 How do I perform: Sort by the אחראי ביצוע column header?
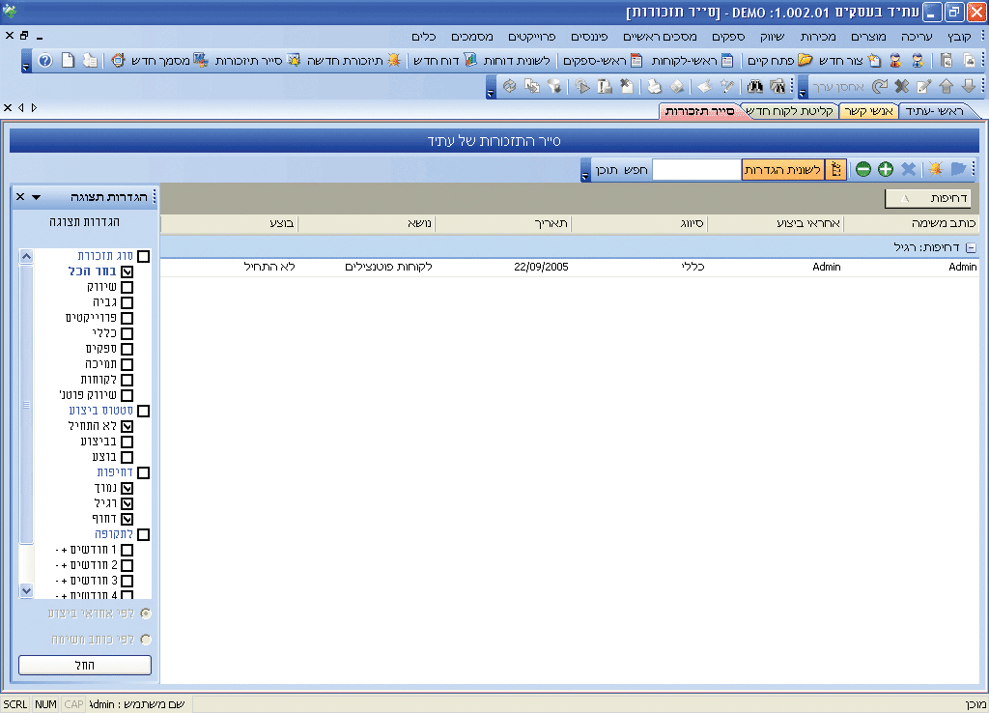776,223
